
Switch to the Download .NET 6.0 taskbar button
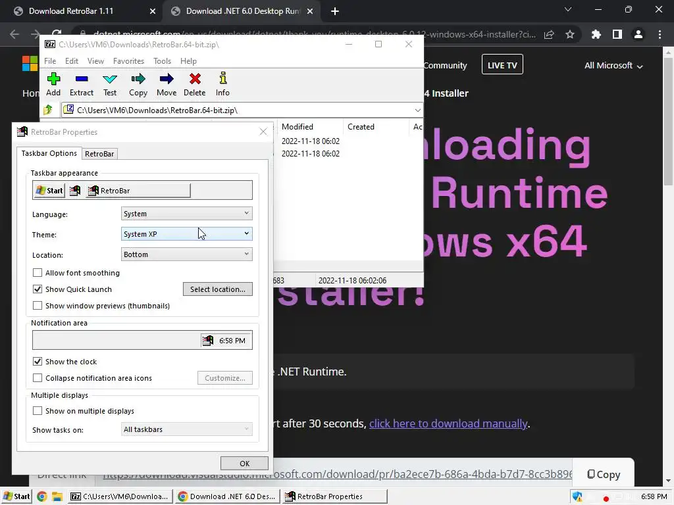[228, 497]
